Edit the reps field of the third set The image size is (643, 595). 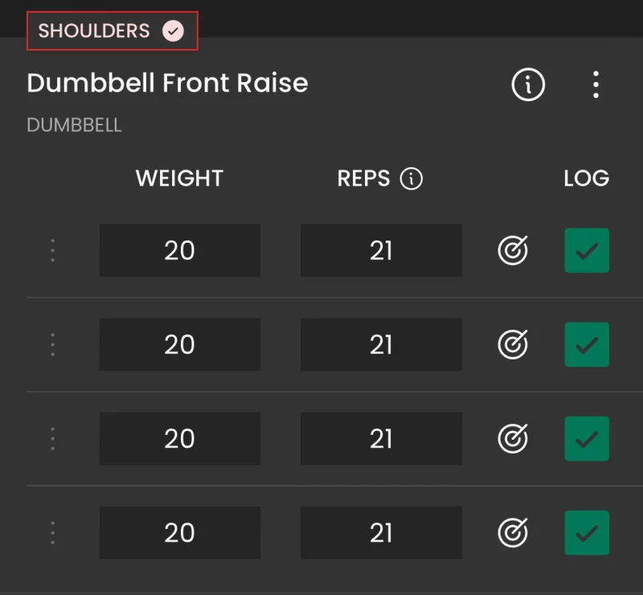(x=381, y=438)
